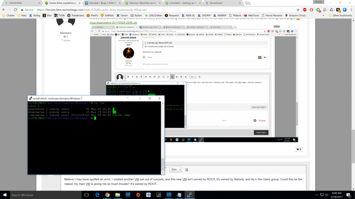355x199 pixels.
Task: Switch to the Murmur (Mumble server) browser tab
Action: 143,3
